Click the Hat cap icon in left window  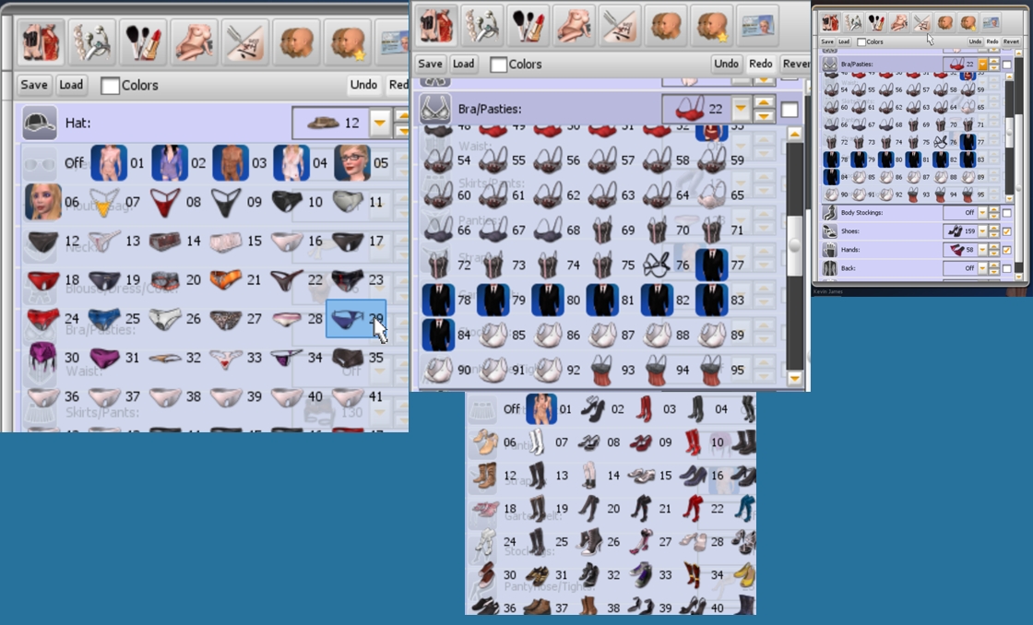tap(40, 123)
